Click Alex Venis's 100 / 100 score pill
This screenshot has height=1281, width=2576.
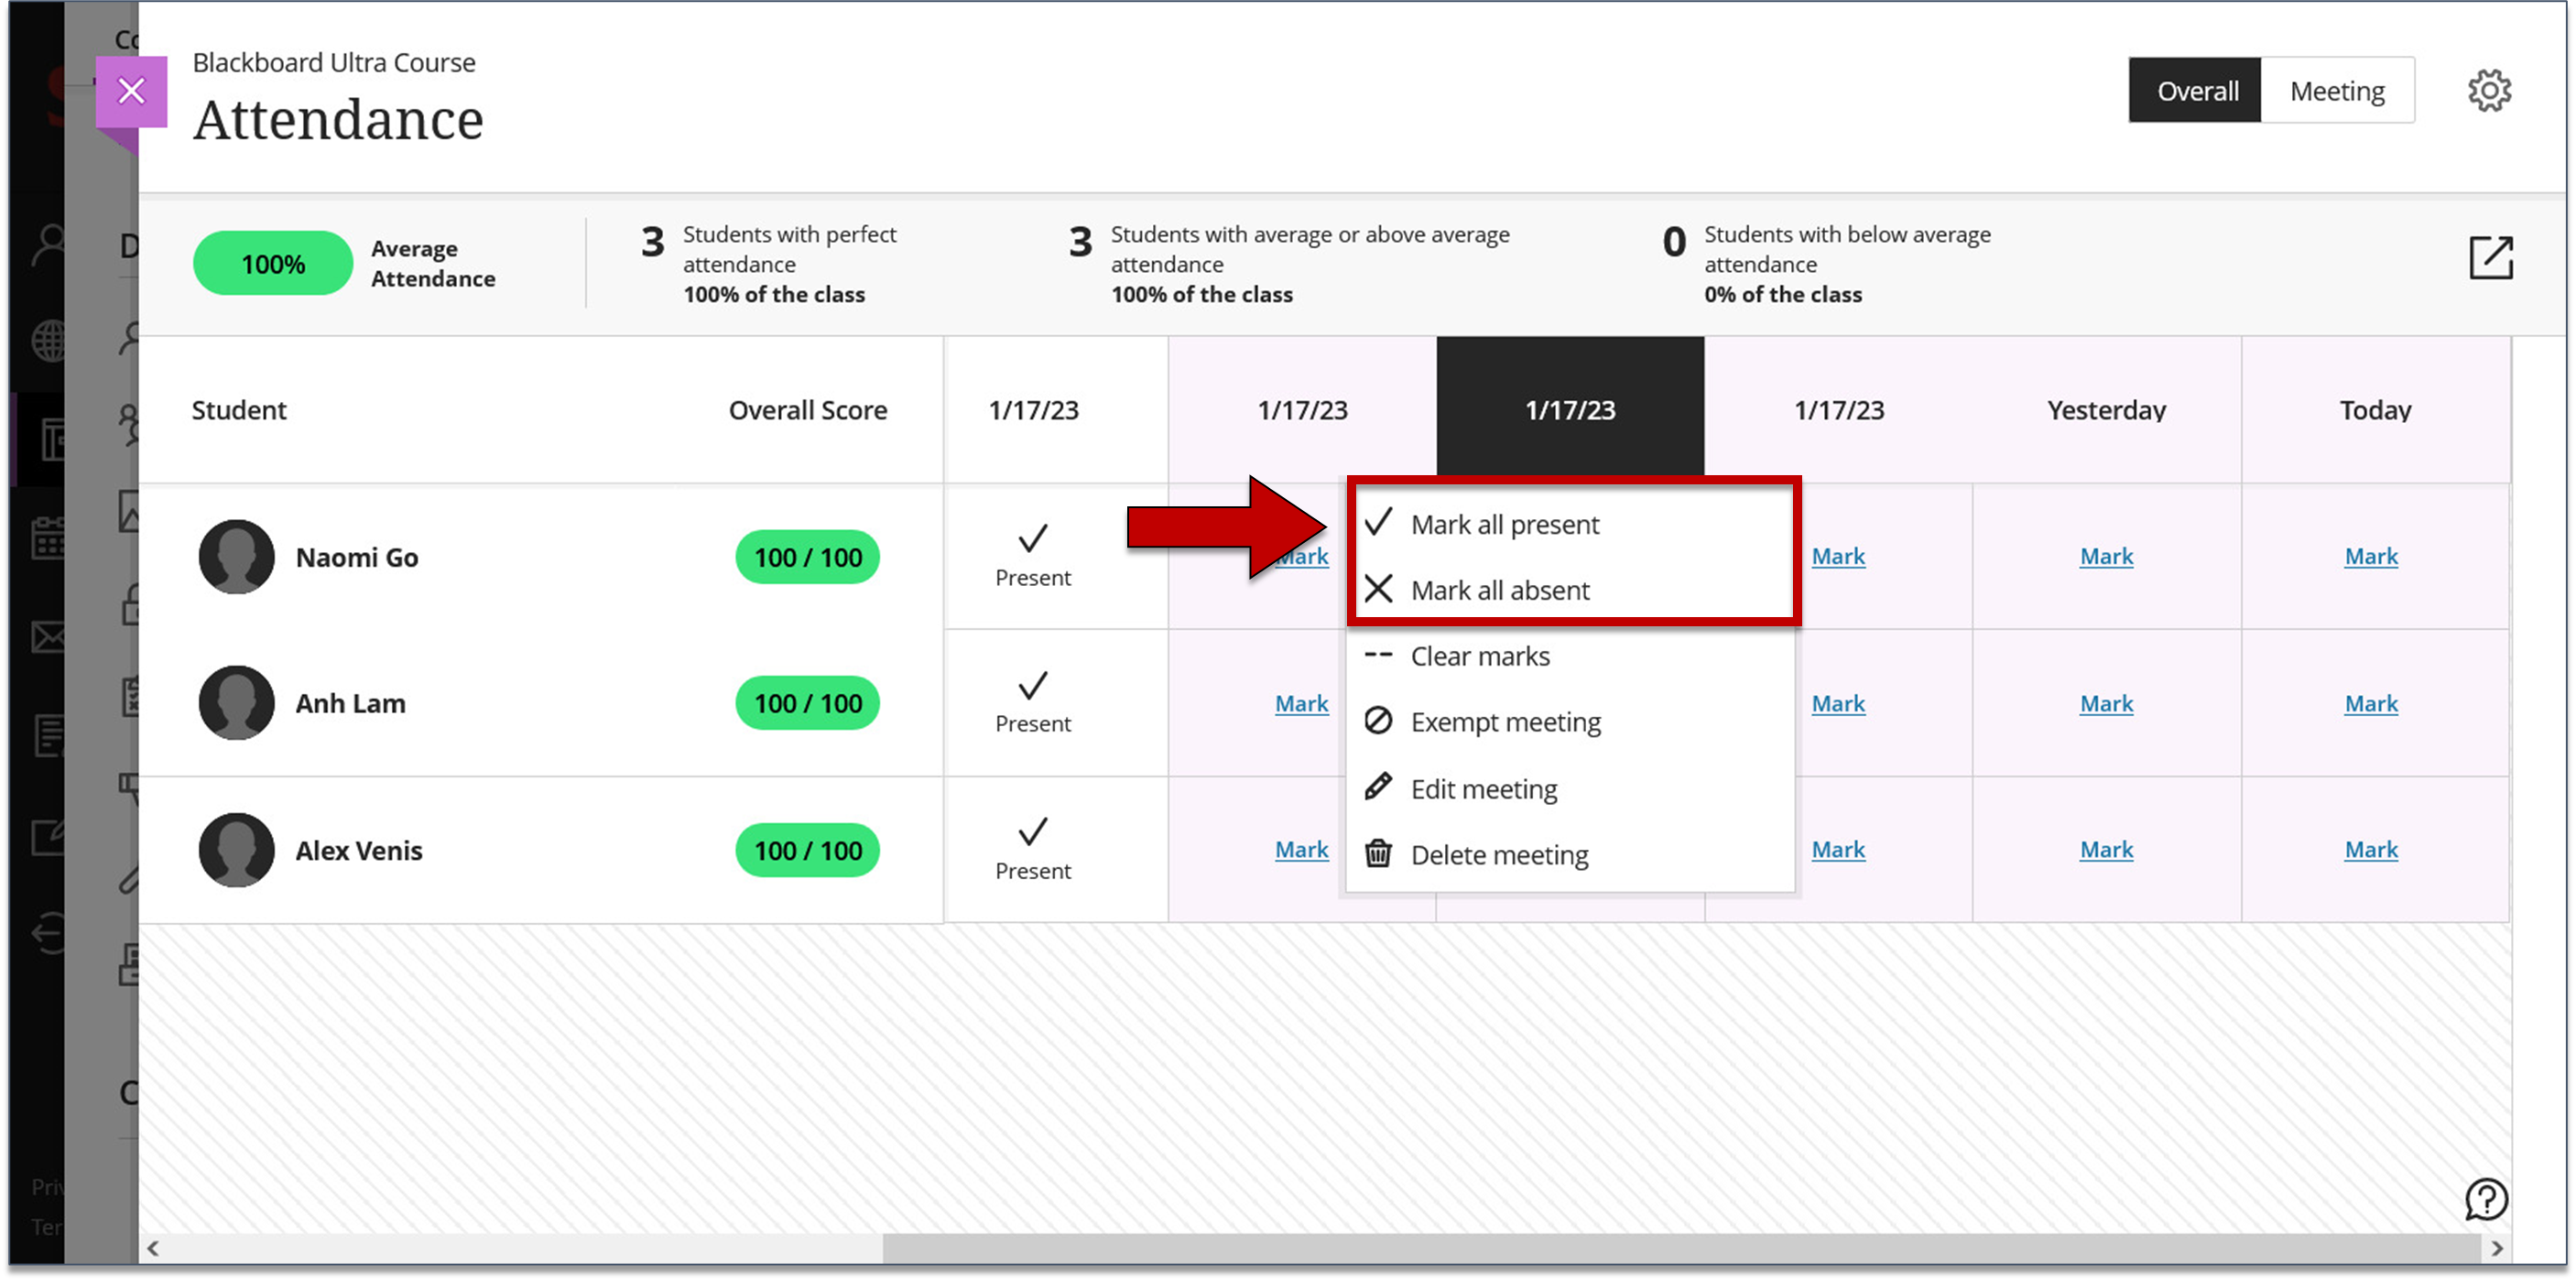click(807, 850)
